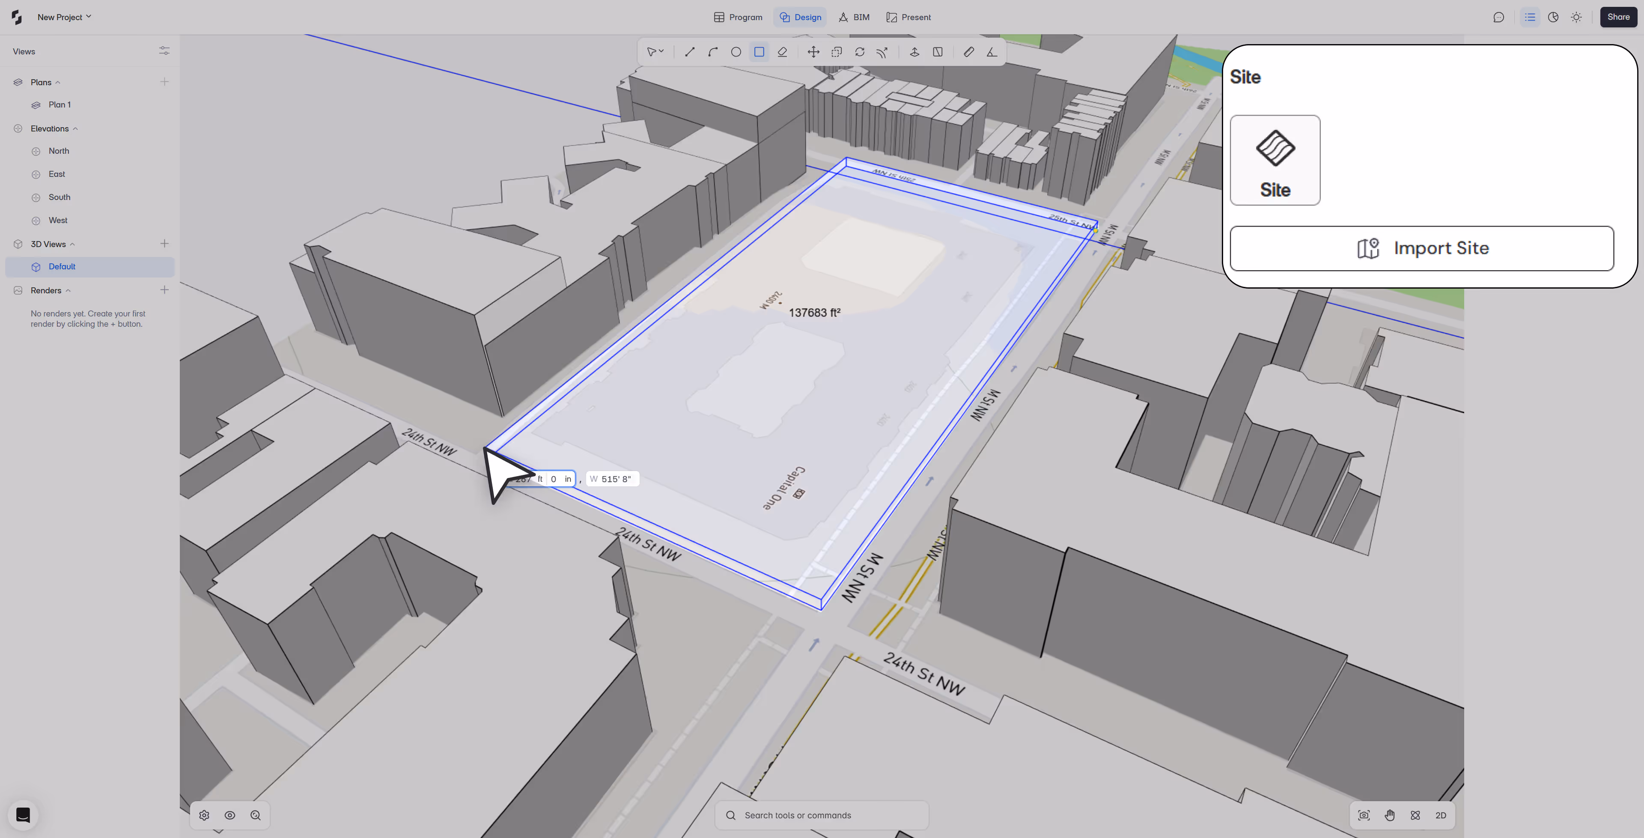This screenshot has width=1644, height=838.
Task: Click the zoom magnifier icon
Action: [x=255, y=815]
